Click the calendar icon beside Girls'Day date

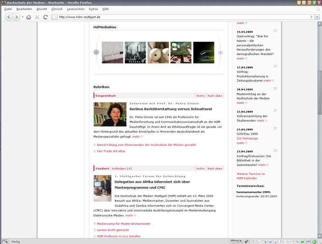click(275, 129)
